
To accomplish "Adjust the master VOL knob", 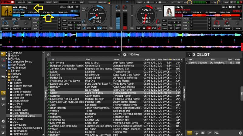I will (x=189, y=2).
